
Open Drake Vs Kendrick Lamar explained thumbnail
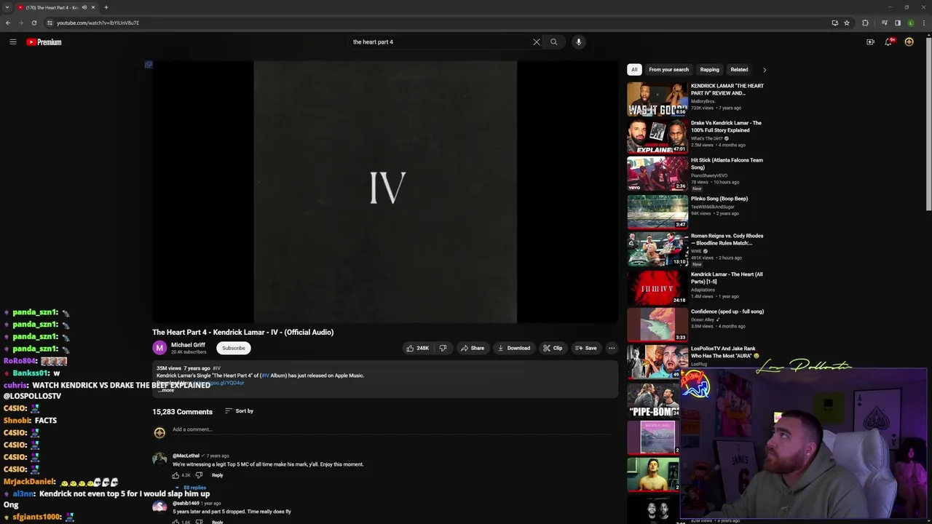coord(657,136)
